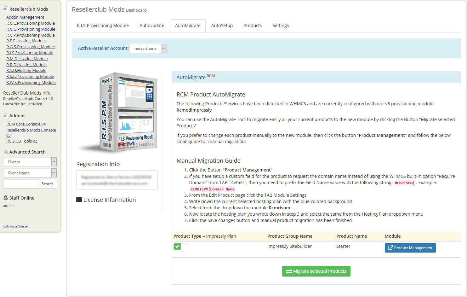Click the Product Management button

[410, 248]
